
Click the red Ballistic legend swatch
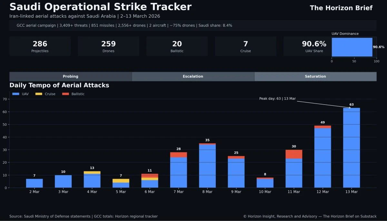pyautogui.click(x=65, y=94)
